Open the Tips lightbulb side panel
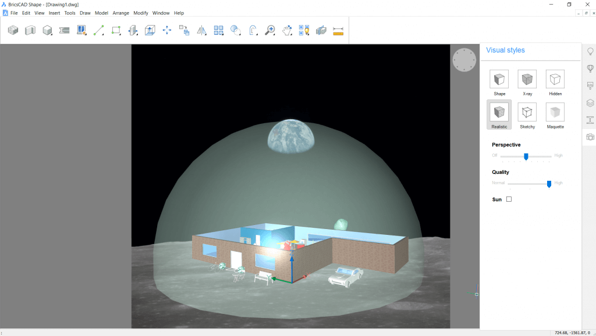Screen dimensions: 596x336 coord(590,52)
